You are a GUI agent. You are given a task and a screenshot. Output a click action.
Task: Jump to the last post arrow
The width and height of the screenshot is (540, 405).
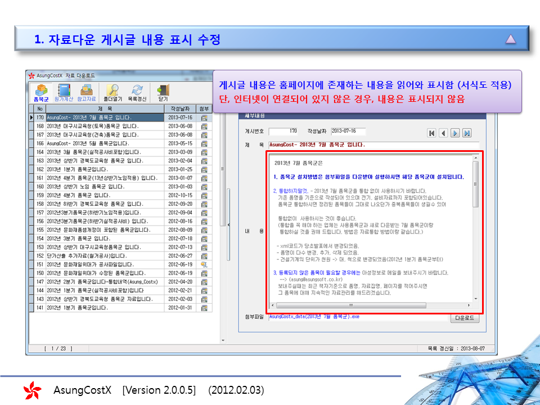point(467,133)
